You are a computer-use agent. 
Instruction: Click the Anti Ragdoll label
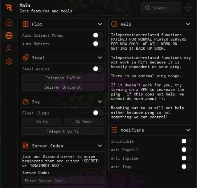click(x=125, y=150)
